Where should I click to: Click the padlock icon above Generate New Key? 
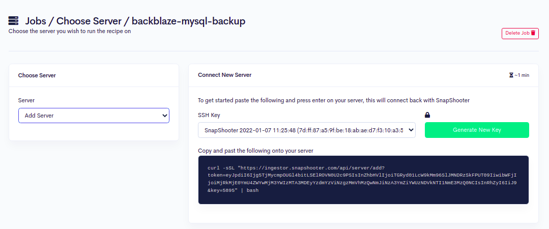point(427,115)
